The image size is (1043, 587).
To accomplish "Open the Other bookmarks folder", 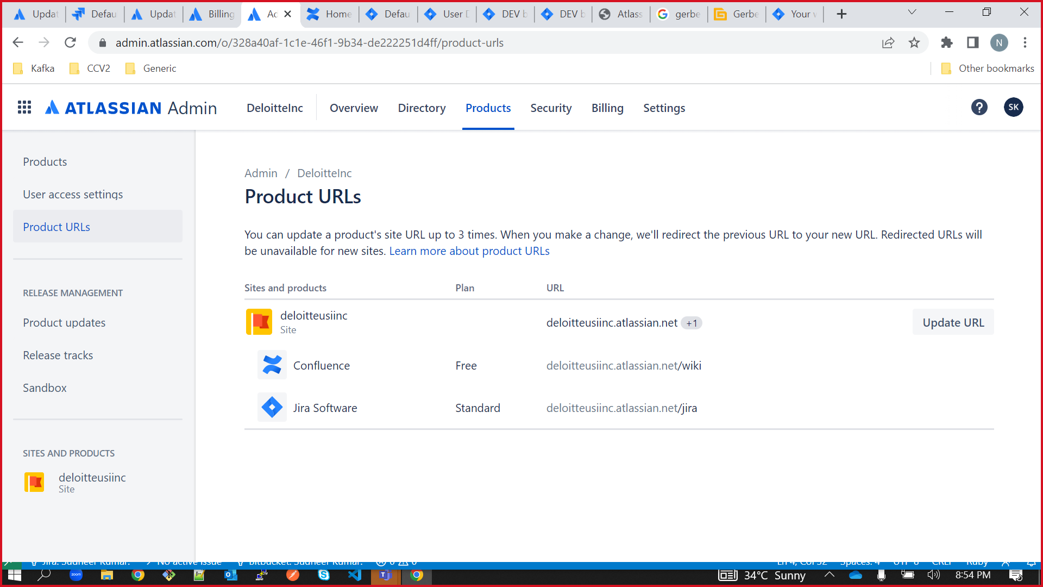I will coord(987,68).
